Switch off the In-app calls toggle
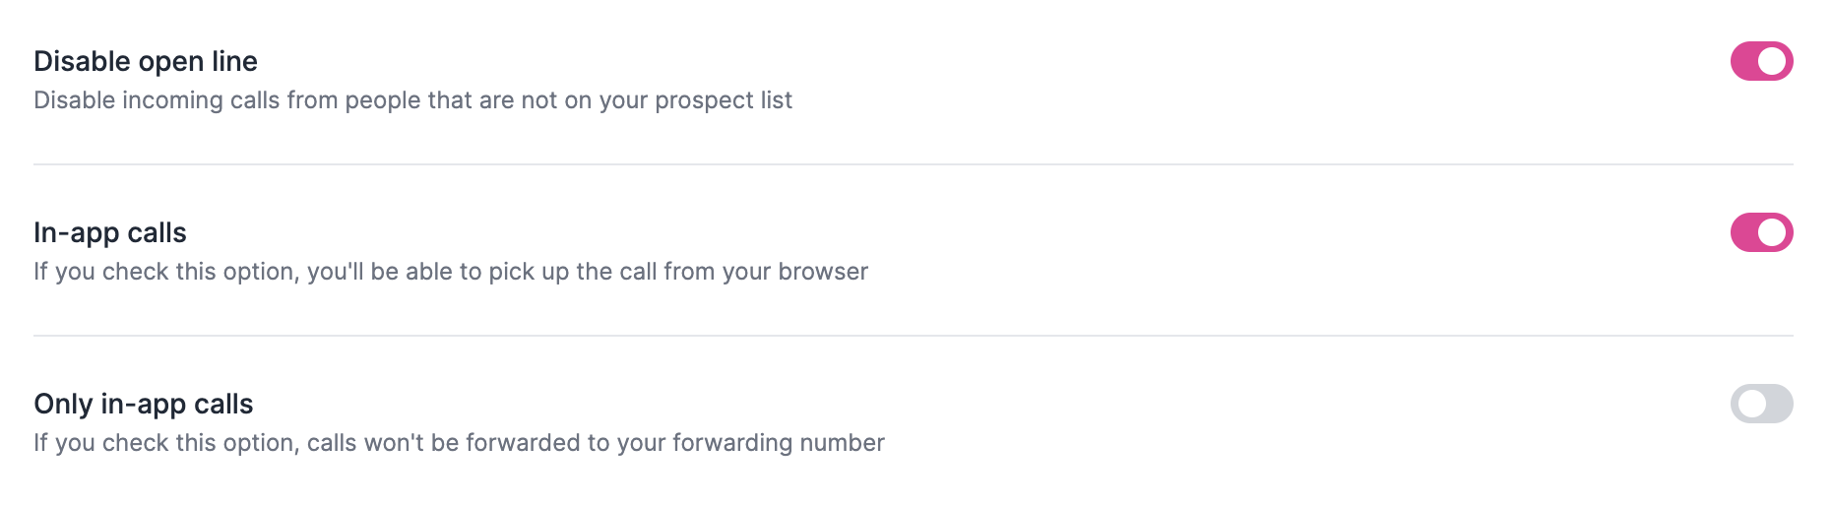The width and height of the screenshot is (1831, 506). (x=1761, y=232)
